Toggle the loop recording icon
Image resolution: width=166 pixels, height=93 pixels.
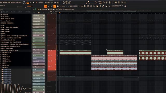[x=58, y=2]
